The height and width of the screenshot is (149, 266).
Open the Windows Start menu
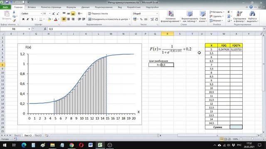click(5, 145)
